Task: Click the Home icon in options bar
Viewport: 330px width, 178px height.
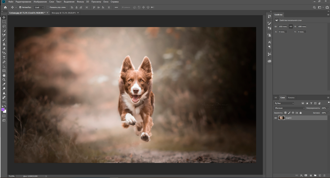Action: tap(5, 7)
